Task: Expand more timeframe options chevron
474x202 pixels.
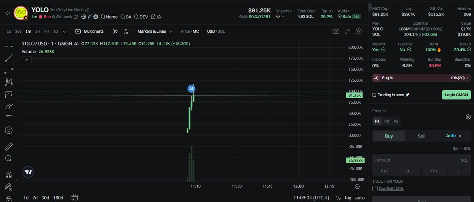Action: click(x=64, y=31)
